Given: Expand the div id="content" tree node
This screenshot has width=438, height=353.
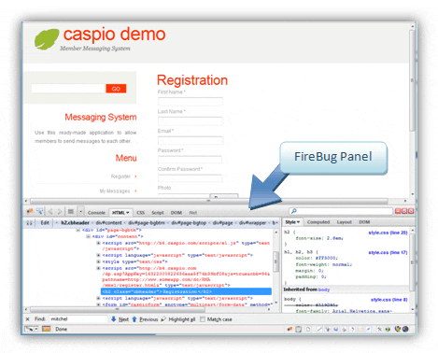Looking at the screenshot, I should (x=89, y=236).
